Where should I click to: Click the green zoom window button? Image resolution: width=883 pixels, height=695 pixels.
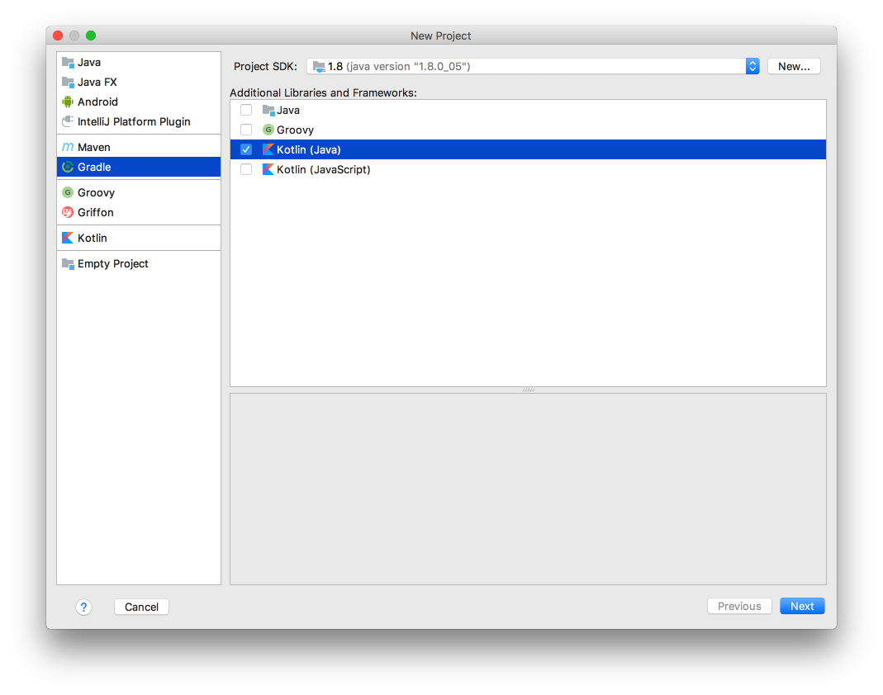91,35
